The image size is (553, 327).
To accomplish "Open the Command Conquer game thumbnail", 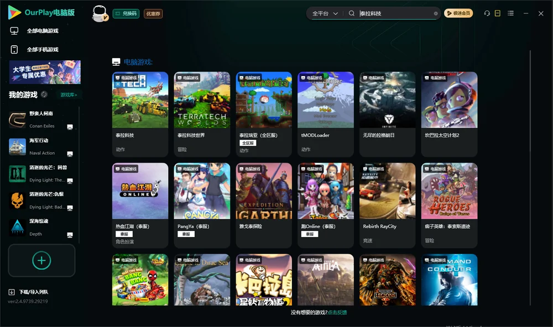I will [449, 280].
